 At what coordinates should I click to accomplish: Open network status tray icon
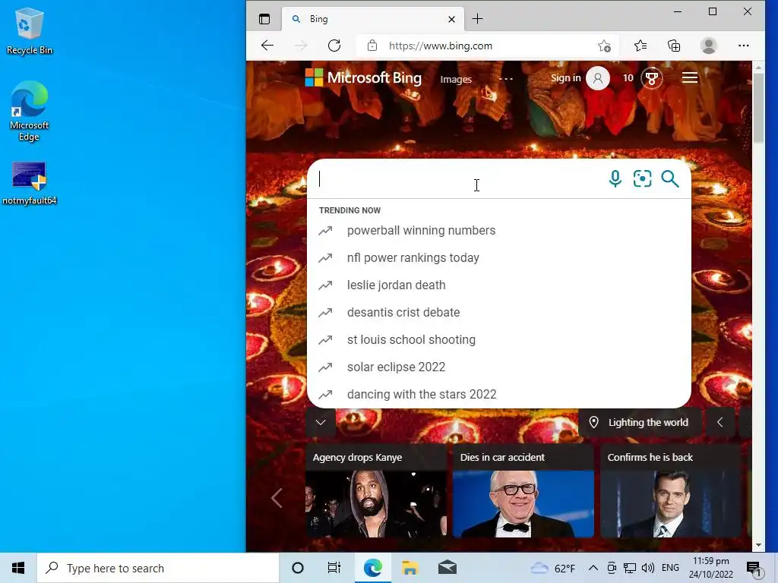click(630, 568)
